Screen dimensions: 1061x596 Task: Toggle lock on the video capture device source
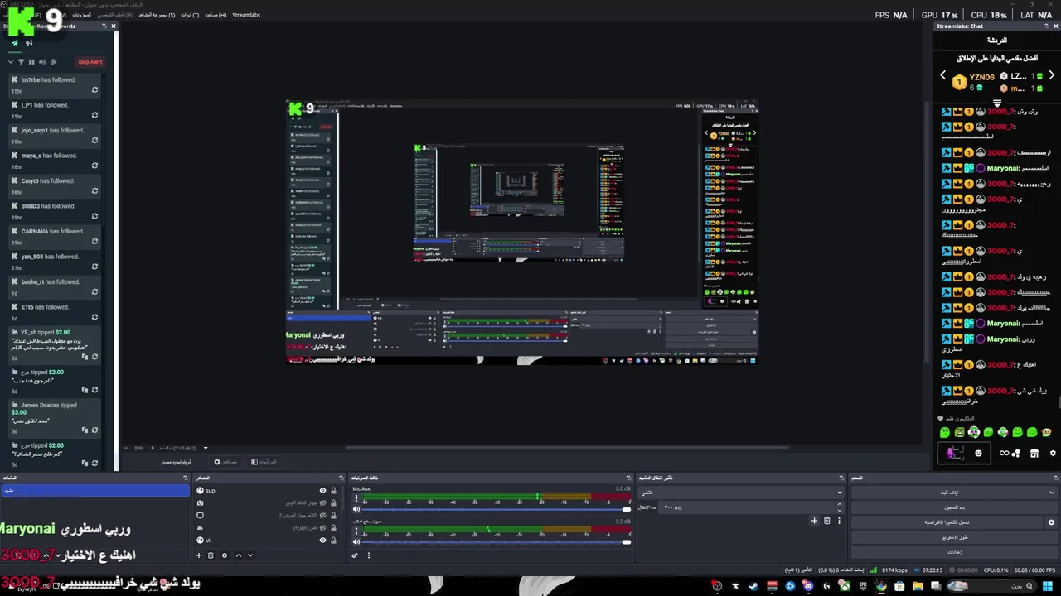click(333, 503)
